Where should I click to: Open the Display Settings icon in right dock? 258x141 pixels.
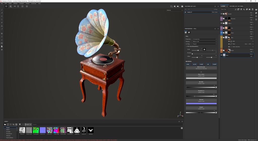coord(256,10)
